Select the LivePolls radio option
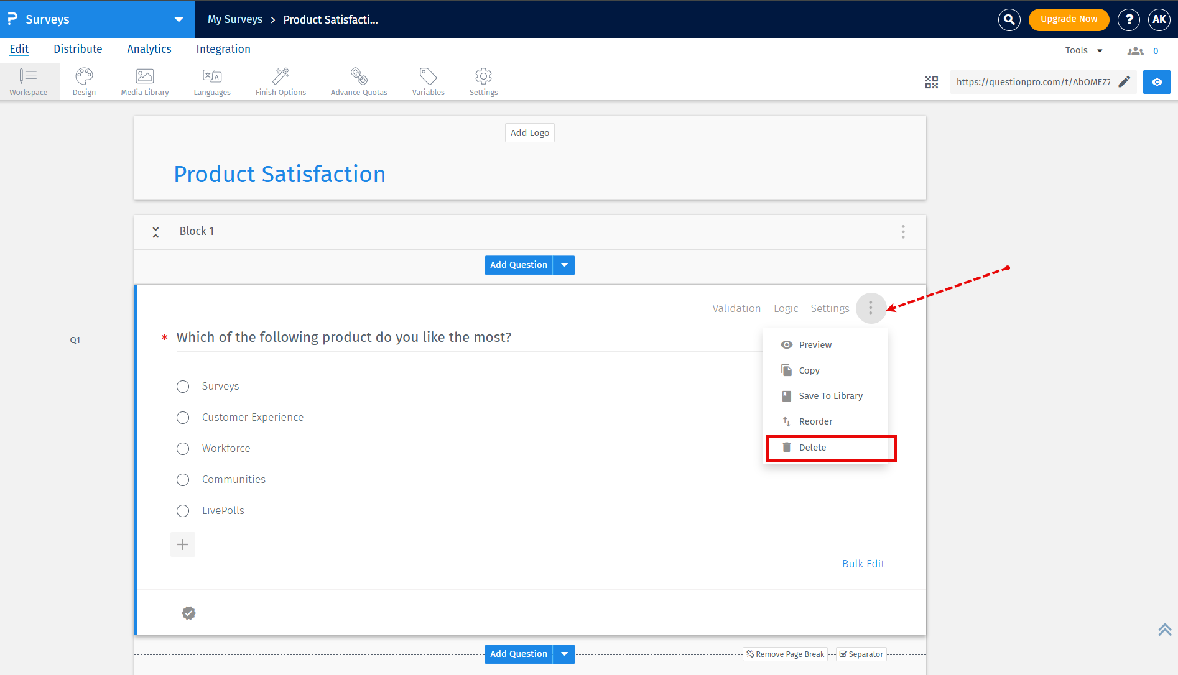1178x675 pixels. pos(183,511)
